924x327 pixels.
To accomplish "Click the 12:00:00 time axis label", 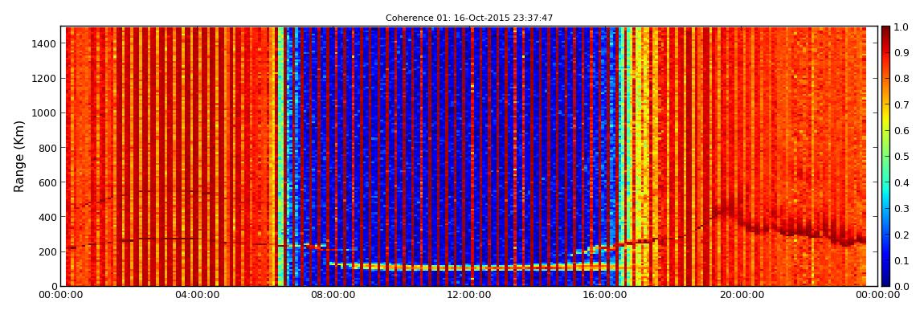I will 468,295.
